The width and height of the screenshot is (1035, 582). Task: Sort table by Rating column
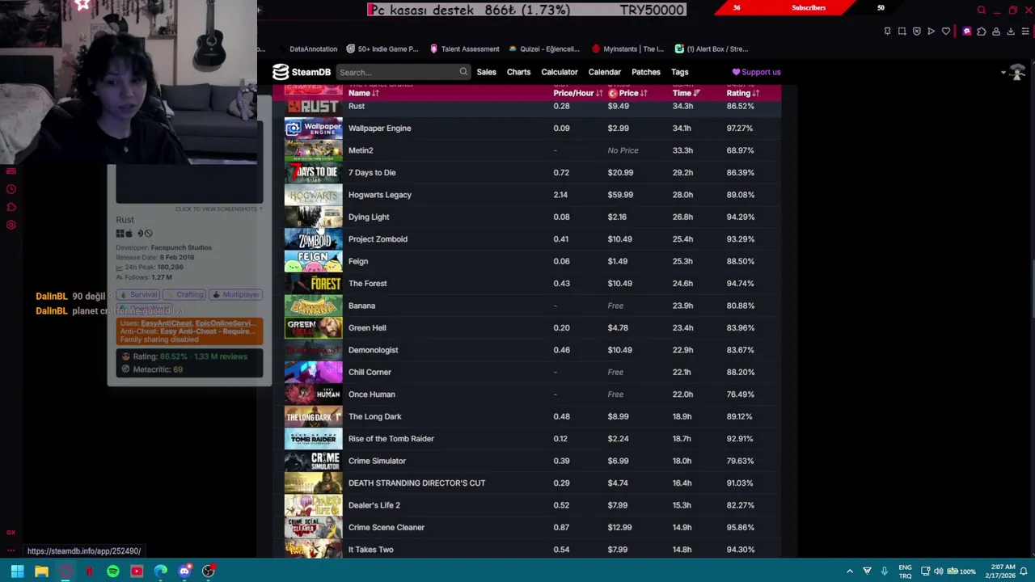click(x=742, y=93)
